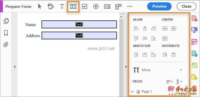The width and height of the screenshot is (200, 97).
Task: Open the teal PDF arrow tool shortcut
Action: click(195, 53)
